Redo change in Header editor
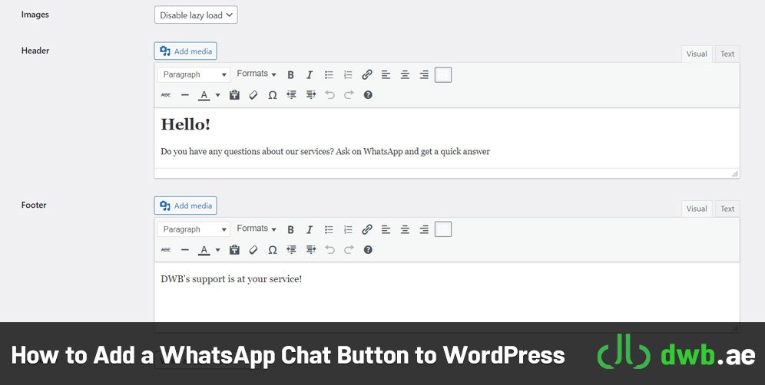Screen dimensions: 765x385 tap(349, 95)
